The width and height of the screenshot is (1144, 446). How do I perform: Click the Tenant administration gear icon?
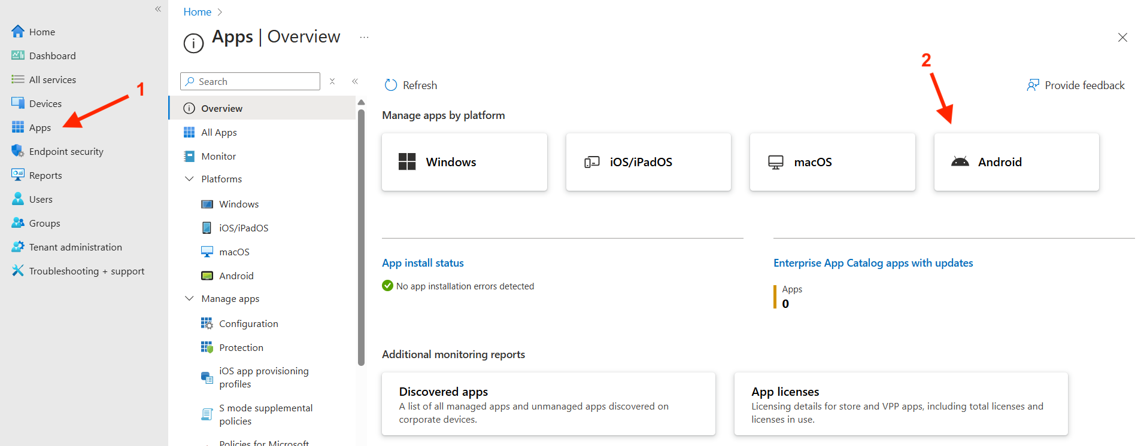pos(18,247)
